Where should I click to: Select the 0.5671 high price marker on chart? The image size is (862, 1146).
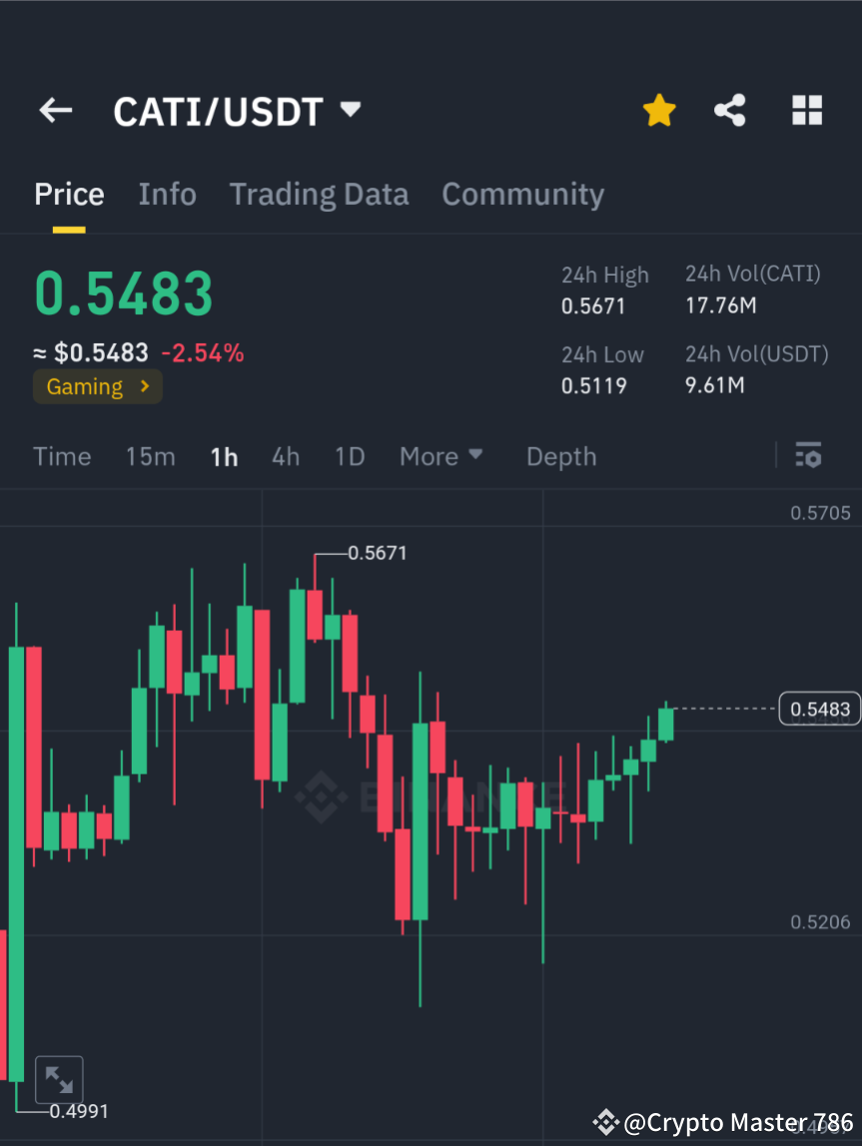(x=377, y=552)
